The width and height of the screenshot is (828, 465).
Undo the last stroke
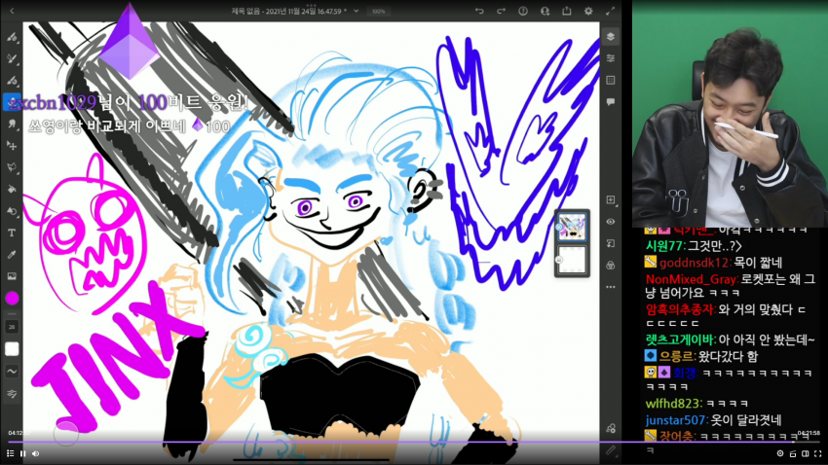click(479, 11)
